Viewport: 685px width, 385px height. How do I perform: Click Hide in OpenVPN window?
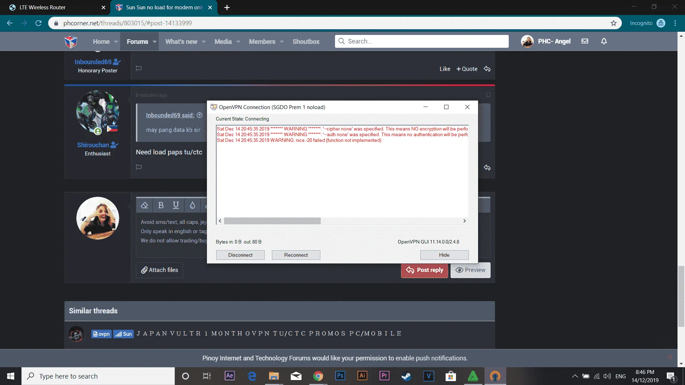(444, 255)
